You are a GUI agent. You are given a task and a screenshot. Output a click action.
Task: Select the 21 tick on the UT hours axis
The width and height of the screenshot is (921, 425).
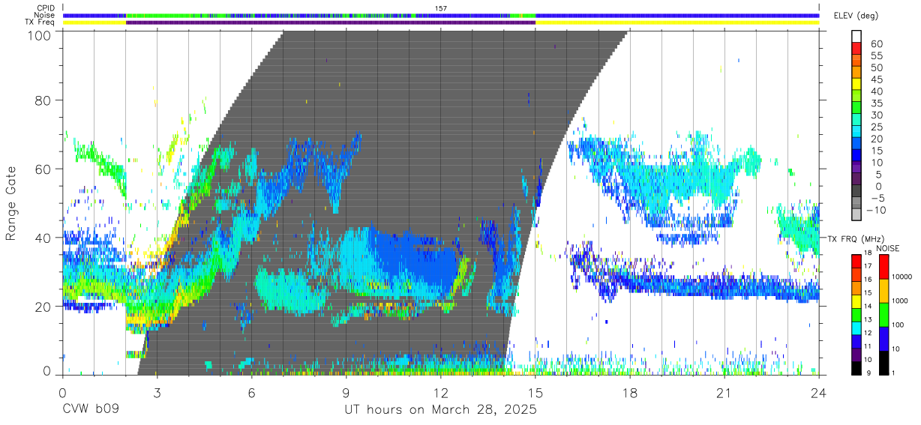pos(724,393)
